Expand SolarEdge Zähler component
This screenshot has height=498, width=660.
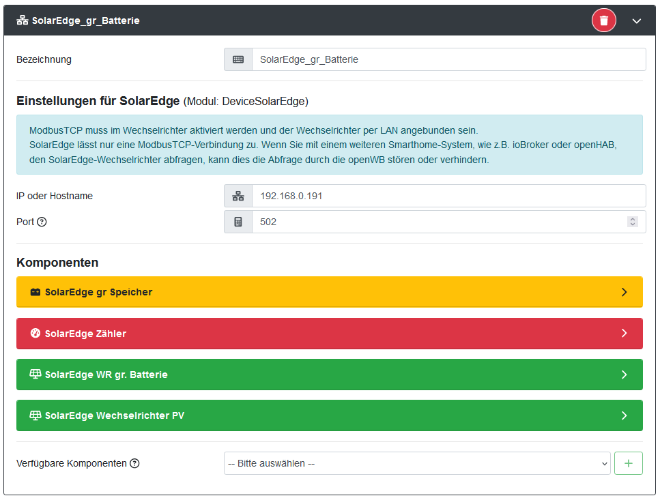pos(329,334)
